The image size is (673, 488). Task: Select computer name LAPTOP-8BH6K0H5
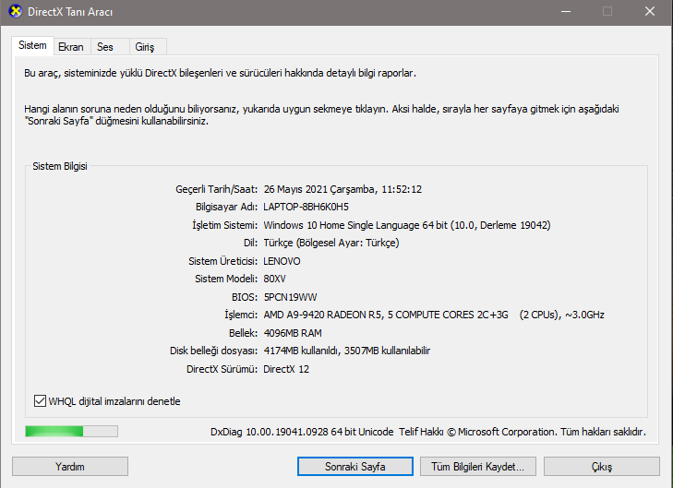pyautogui.click(x=306, y=207)
